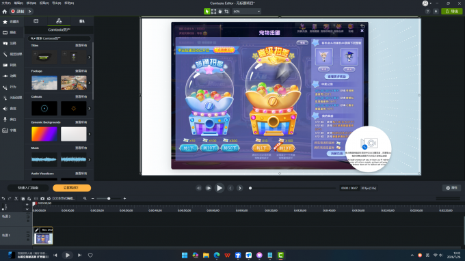Screen dimensions: 465x261
Task: Switch to the Library tab
Action: [82, 21]
